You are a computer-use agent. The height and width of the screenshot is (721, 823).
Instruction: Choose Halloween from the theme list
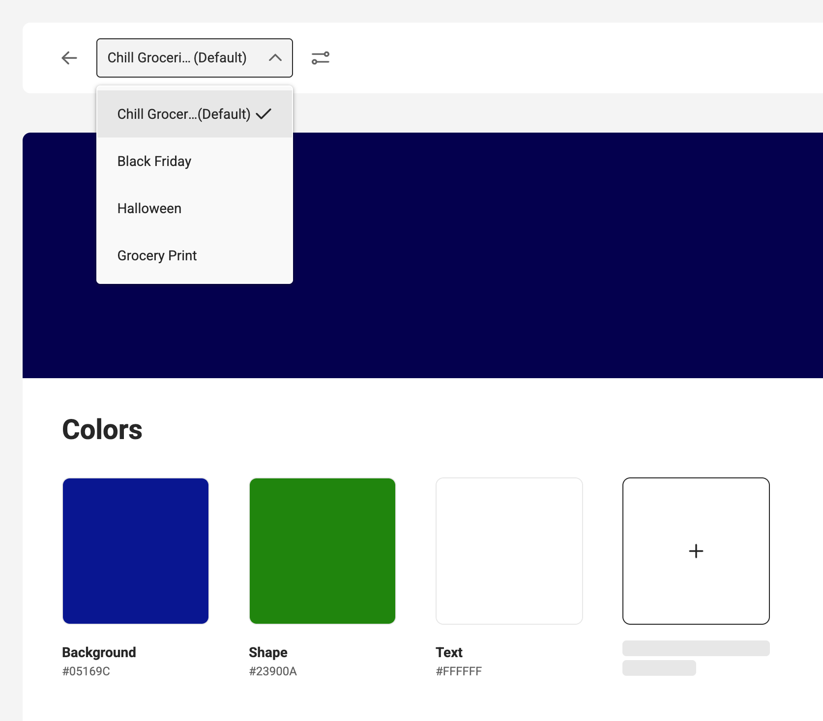[195, 208]
